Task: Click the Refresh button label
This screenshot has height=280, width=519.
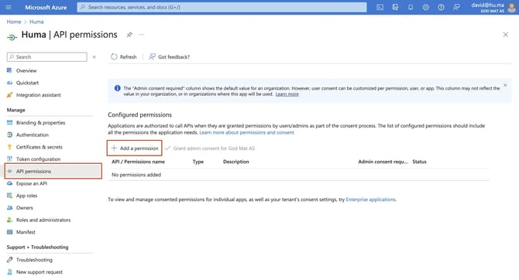Action: pos(128,57)
